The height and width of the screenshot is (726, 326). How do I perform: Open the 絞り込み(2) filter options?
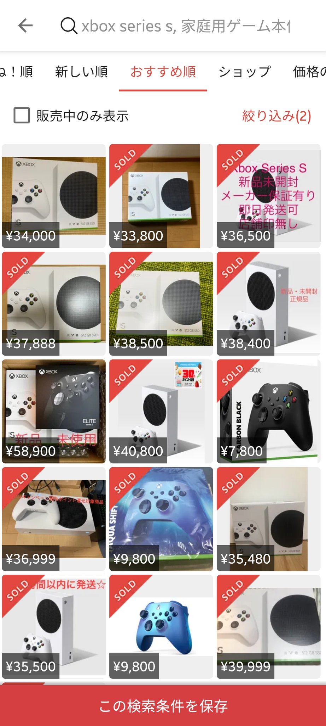pos(276,116)
